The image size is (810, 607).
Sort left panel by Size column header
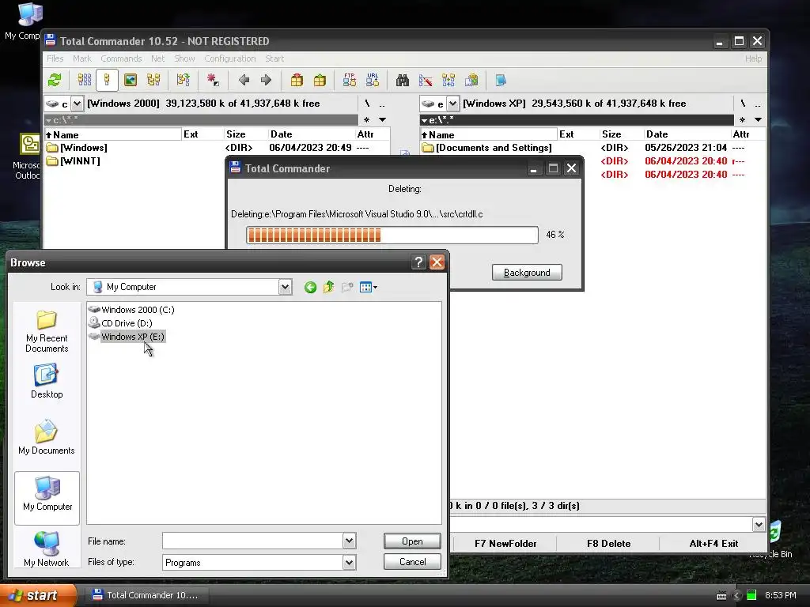(245, 134)
